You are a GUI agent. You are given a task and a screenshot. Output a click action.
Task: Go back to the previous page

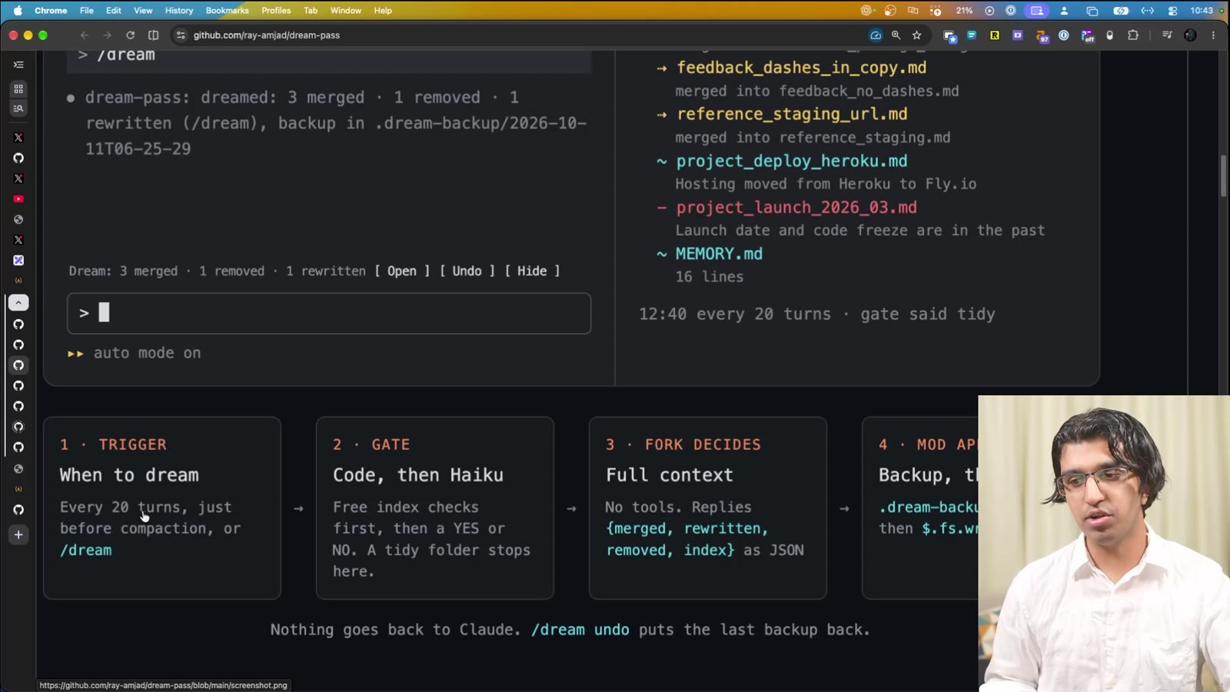[85, 35]
